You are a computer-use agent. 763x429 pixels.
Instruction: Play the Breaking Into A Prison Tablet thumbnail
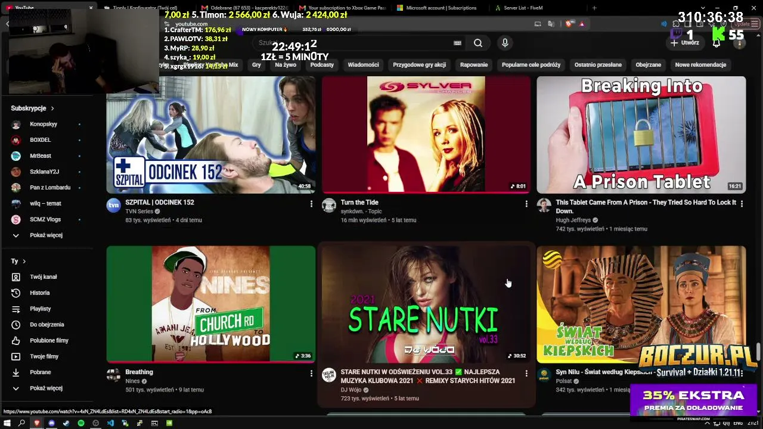[x=641, y=135]
